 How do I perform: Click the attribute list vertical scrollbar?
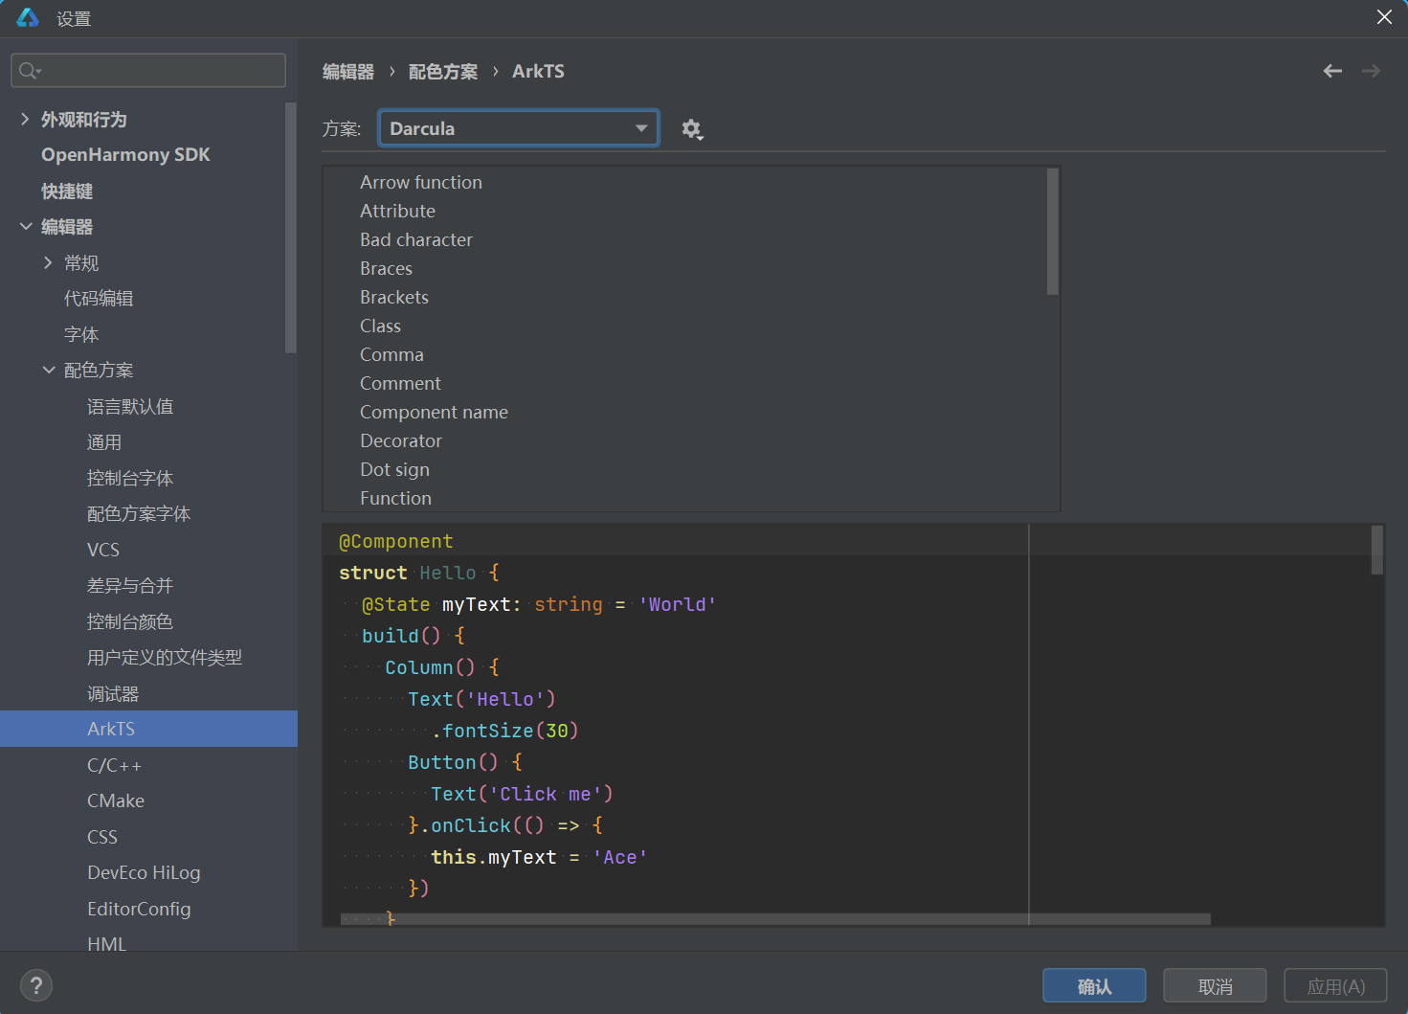pos(1053,232)
